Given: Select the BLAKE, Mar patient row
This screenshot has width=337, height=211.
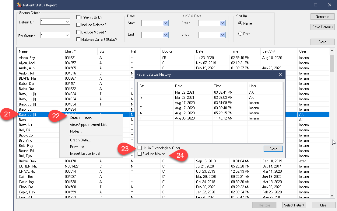Looking at the screenshot, I should pos(76,78).
